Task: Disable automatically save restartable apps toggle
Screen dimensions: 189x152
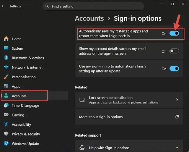Action: pyautogui.click(x=174, y=33)
